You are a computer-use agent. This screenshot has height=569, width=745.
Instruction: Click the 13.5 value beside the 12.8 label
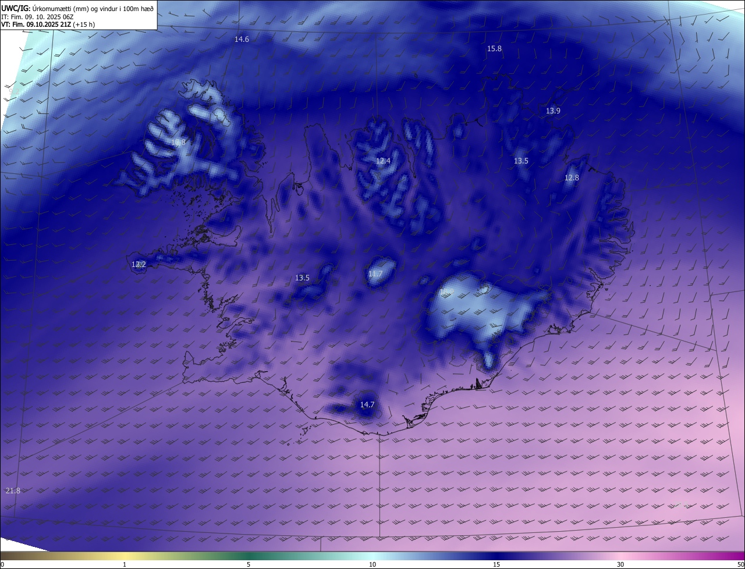click(521, 161)
